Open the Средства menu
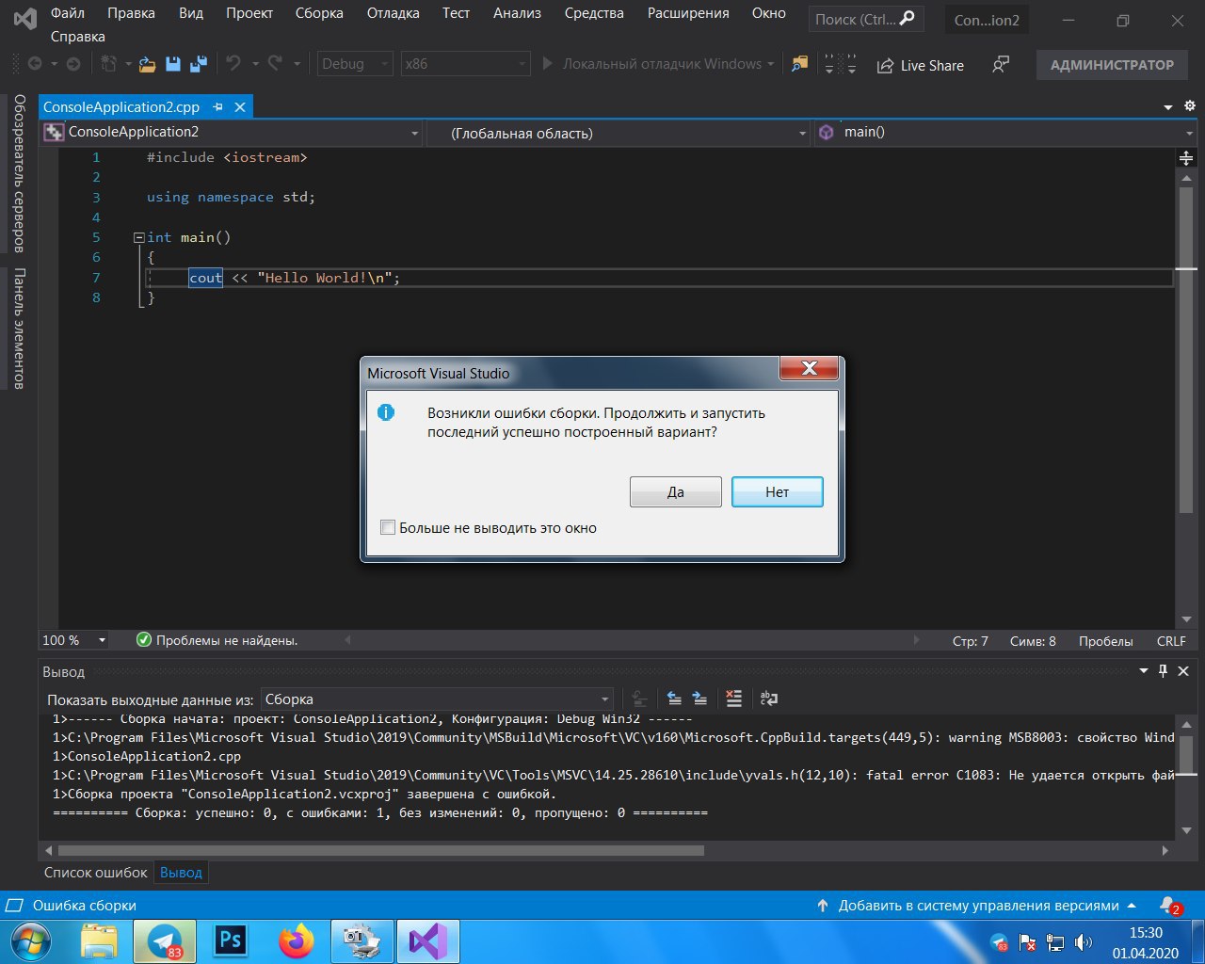The image size is (1205, 964). 594,13
